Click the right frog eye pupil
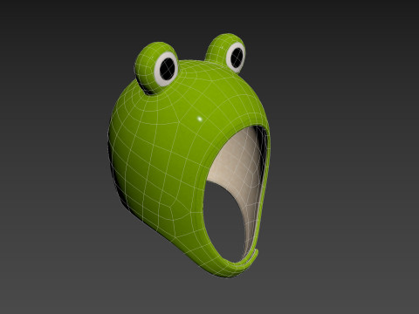 click(x=237, y=57)
